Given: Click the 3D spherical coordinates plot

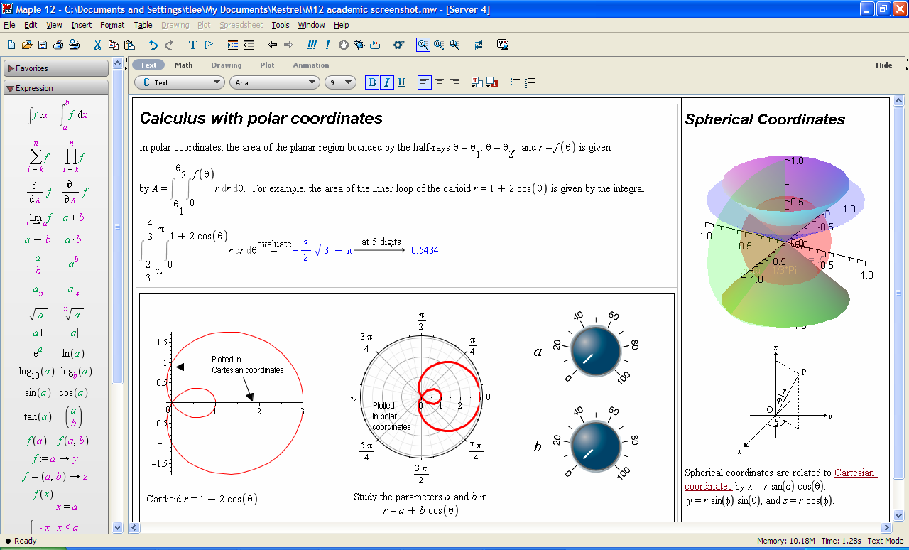Looking at the screenshot, I should click(x=786, y=242).
